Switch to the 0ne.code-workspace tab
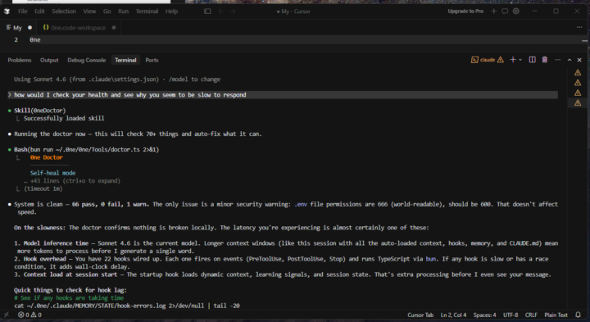The height and width of the screenshot is (322, 590). 79,28
